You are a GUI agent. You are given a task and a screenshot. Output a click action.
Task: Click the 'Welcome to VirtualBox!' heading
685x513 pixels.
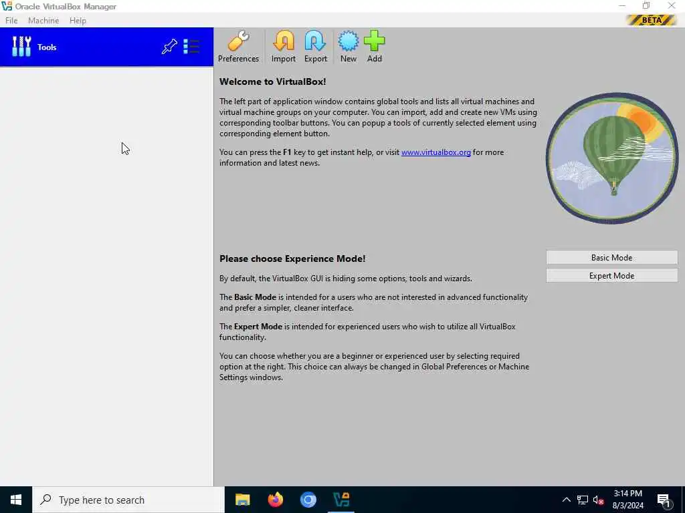(273, 81)
